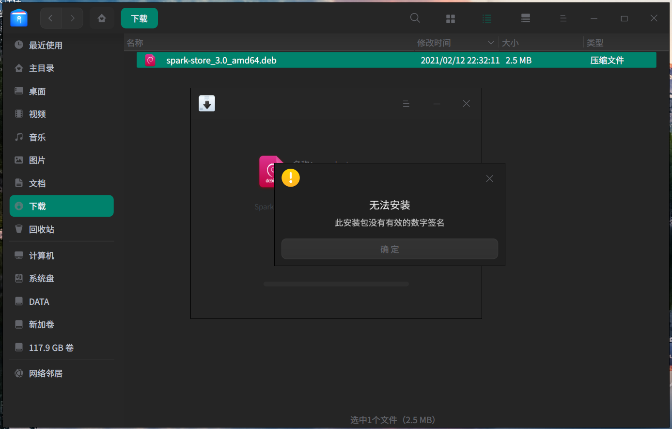
Task: Open 系统盘 in the sidebar
Action: (x=62, y=279)
